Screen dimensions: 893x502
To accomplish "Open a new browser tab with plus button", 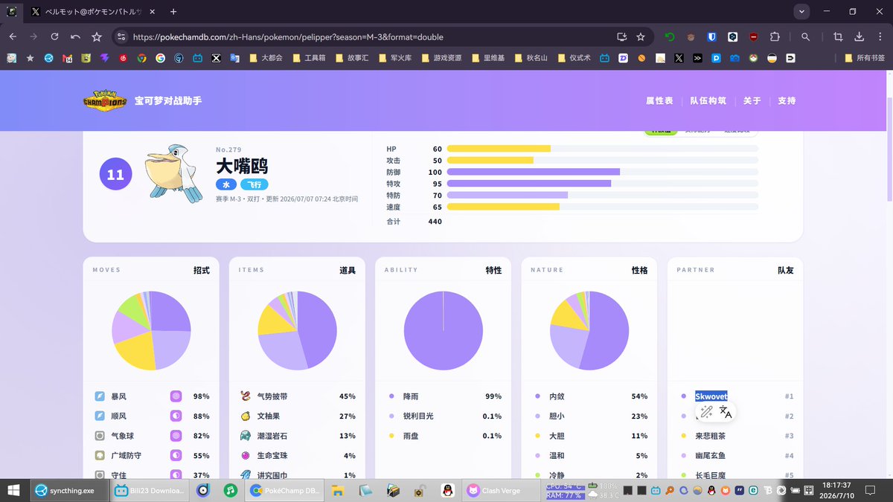I will pyautogui.click(x=173, y=12).
